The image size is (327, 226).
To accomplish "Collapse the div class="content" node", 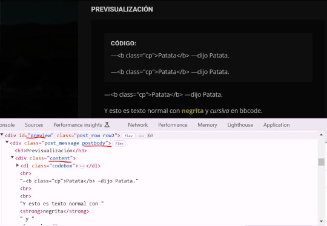I will tap(12, 157).
